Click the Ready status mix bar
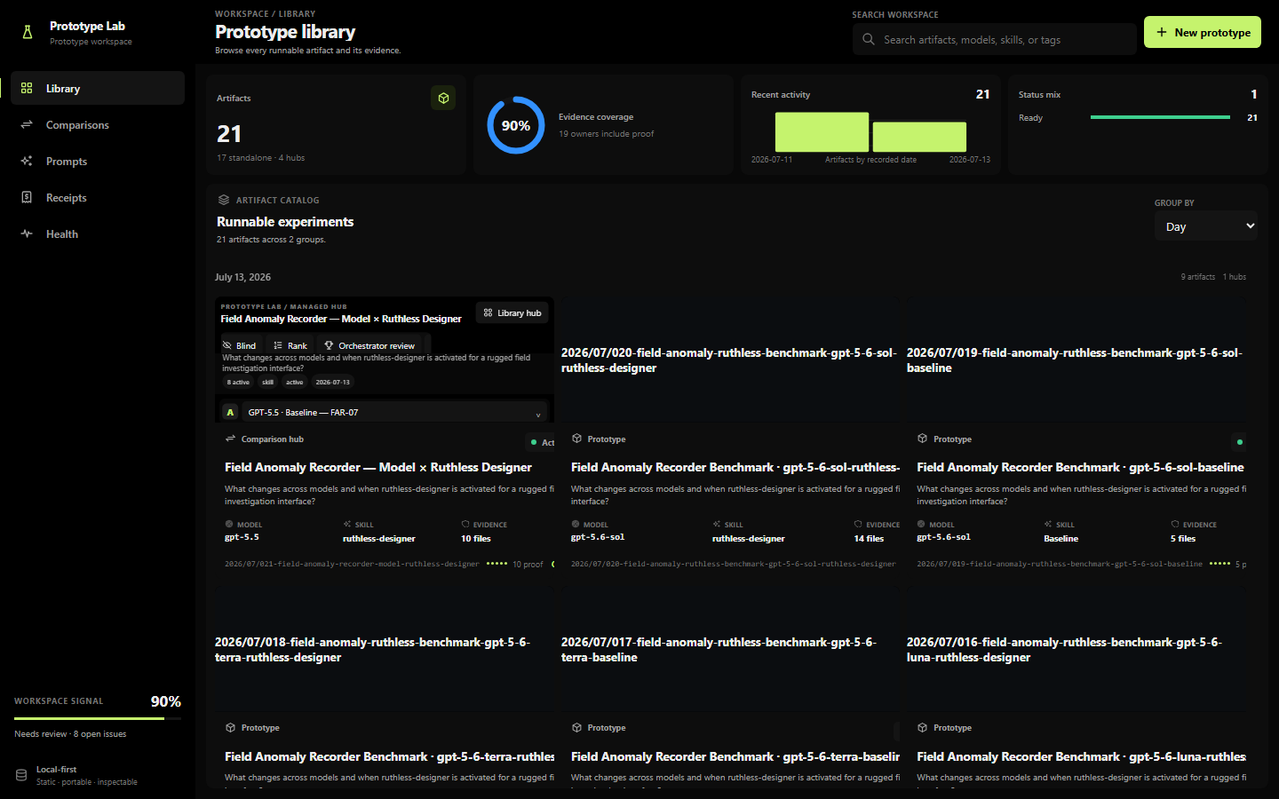 [1160, 117]
